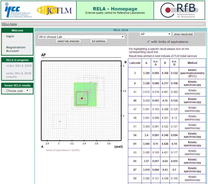Image resolution: width=208 pixels, height=184 pixels.
Task: Select enter RELA 2018 results entry
Action: click(x=19, y=75)
